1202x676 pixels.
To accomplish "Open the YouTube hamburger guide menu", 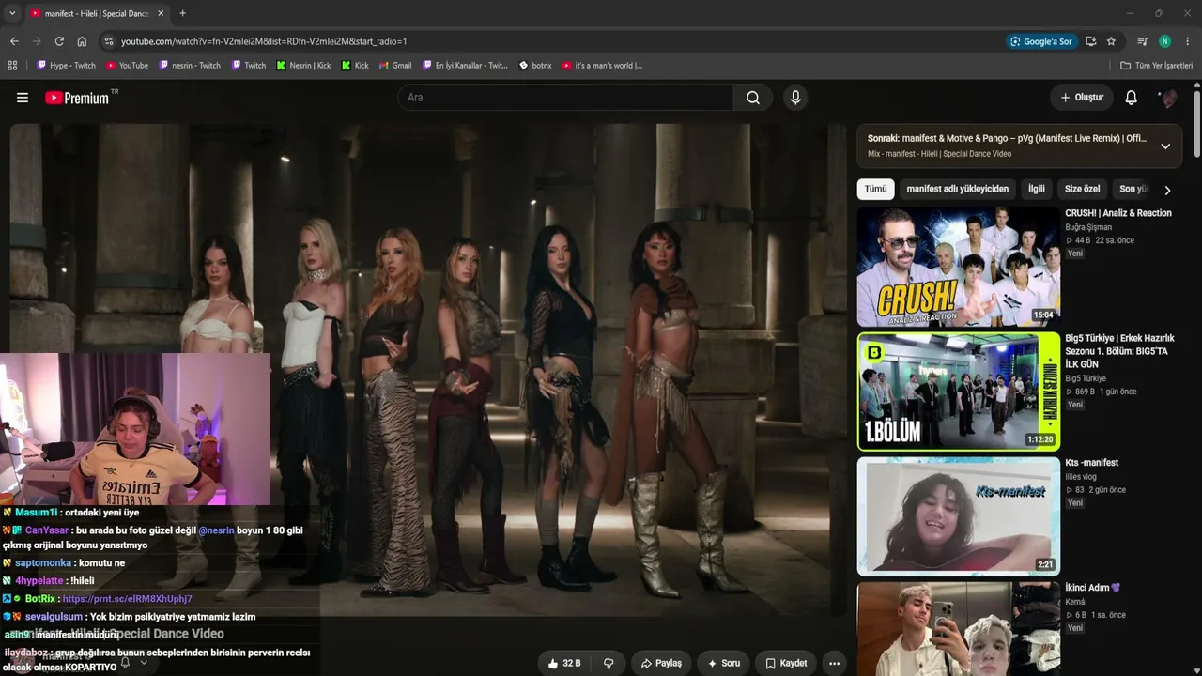I will coord(23,98).
